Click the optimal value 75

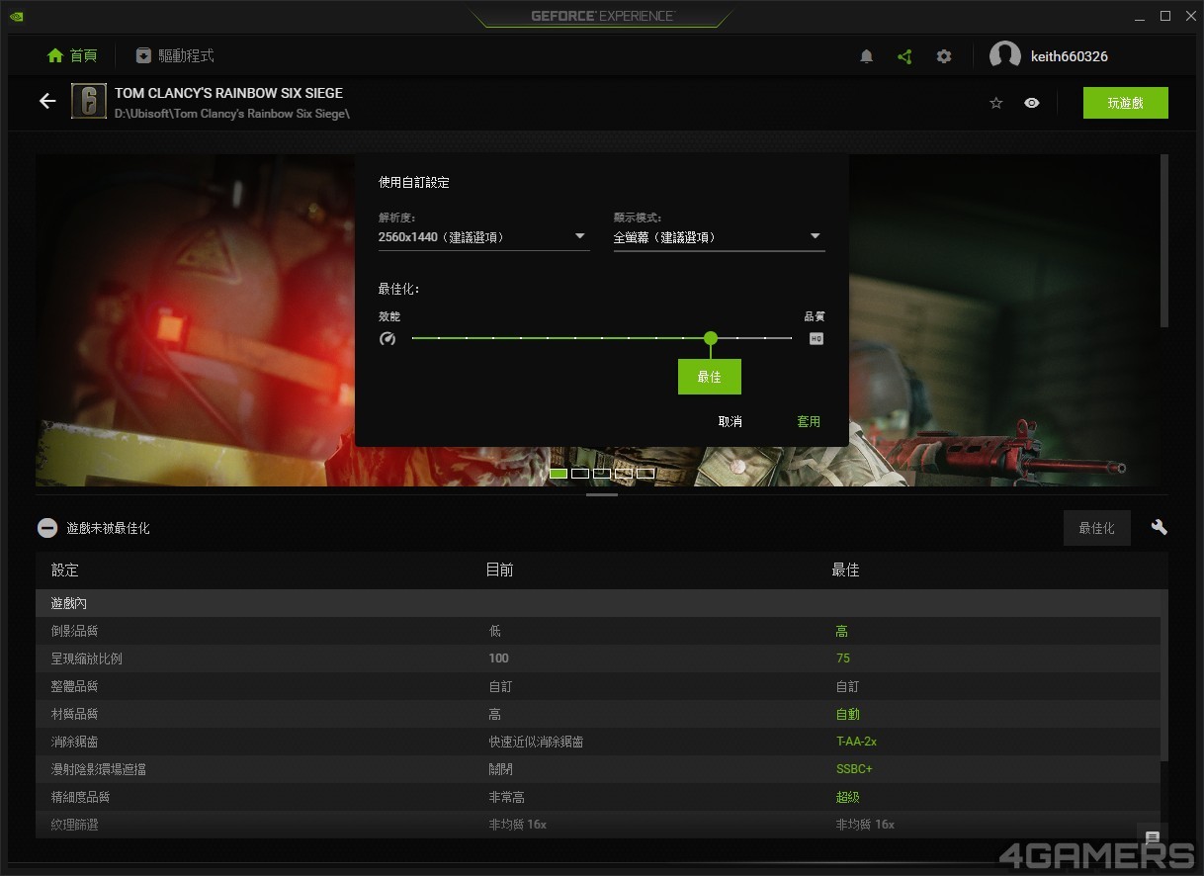(843, 658)
